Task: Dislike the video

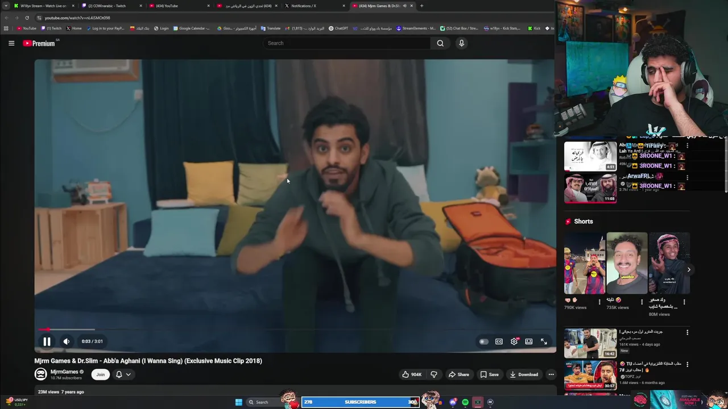Action: 434,374
